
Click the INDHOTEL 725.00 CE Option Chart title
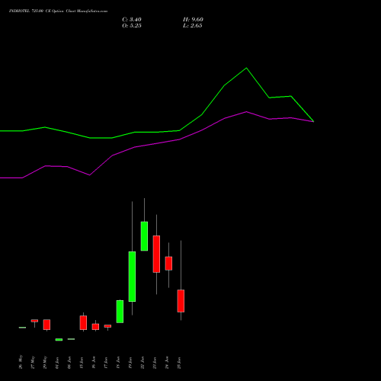click(x=58, y=11)
